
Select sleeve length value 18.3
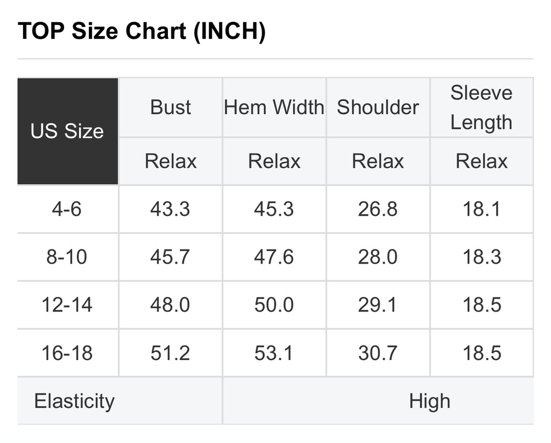click(482, 257)
